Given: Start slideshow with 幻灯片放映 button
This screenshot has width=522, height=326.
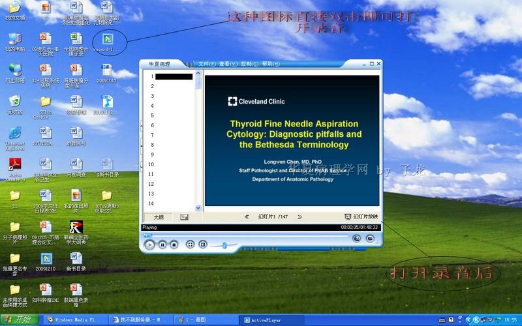Looking at the screenshot, I should point(361,217).
